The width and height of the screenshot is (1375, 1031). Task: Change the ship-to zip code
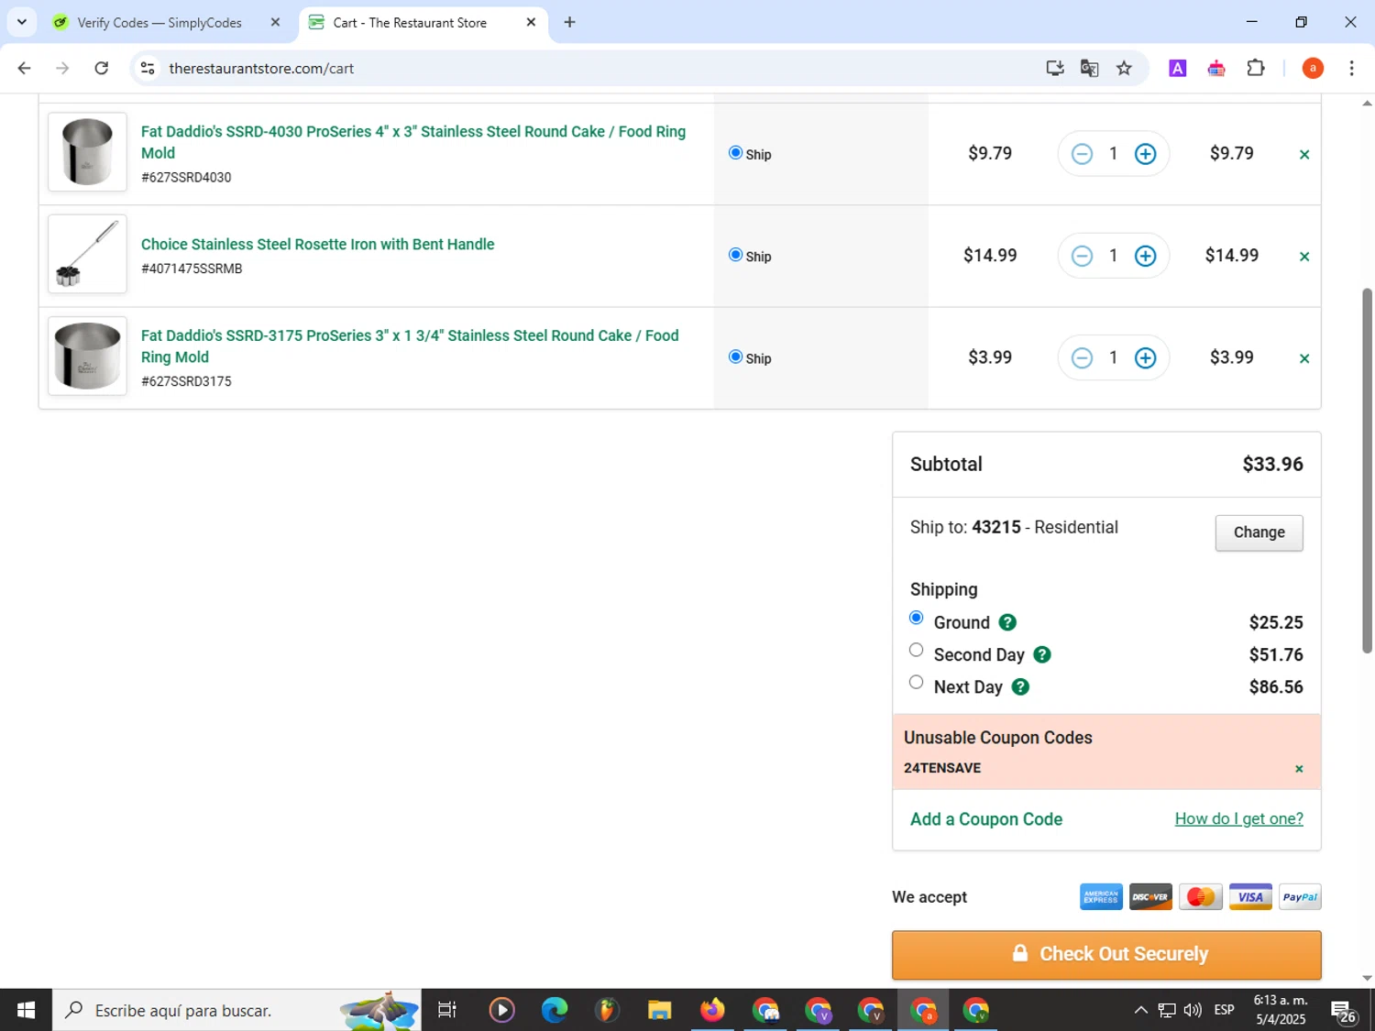[x=1259, y=532]
